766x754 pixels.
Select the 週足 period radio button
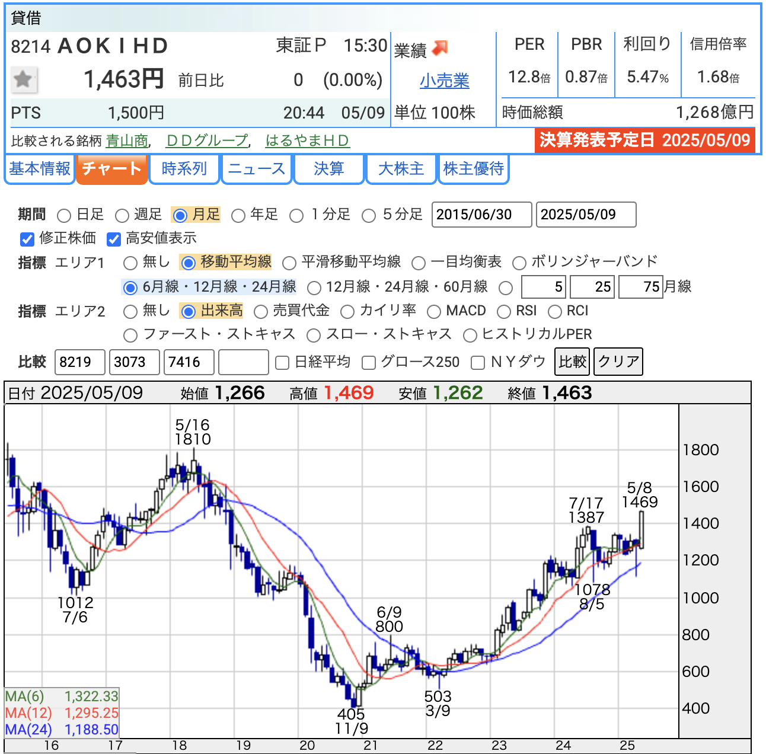click(x=122, y=215)
